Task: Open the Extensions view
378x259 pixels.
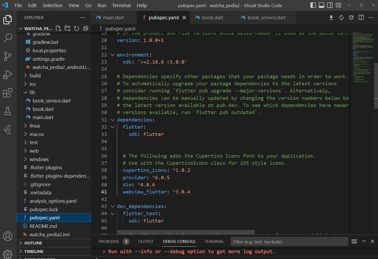Action: pyautogui.click(x=7, y=93)
